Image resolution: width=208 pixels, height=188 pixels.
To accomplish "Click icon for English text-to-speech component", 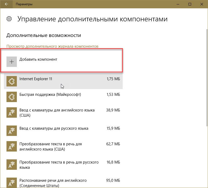I will [12, 147].
